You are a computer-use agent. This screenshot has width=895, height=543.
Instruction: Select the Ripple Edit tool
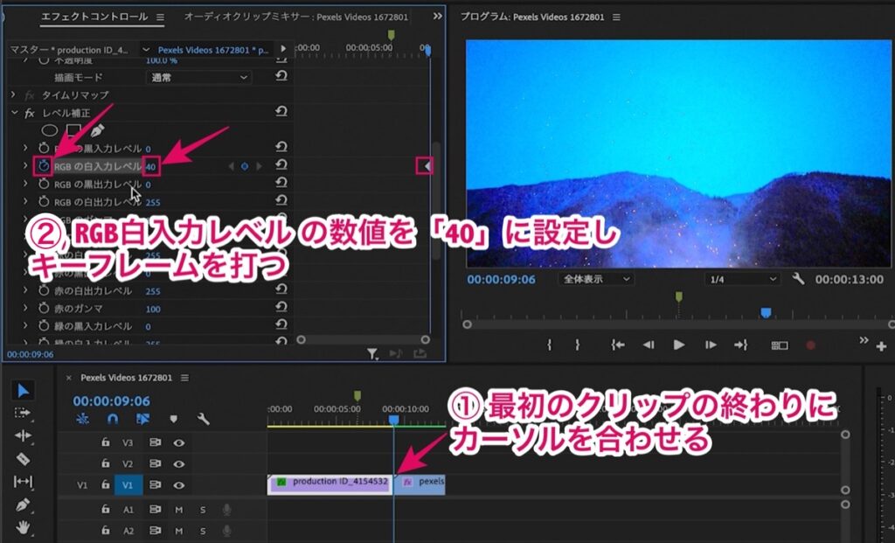[23, 435]
